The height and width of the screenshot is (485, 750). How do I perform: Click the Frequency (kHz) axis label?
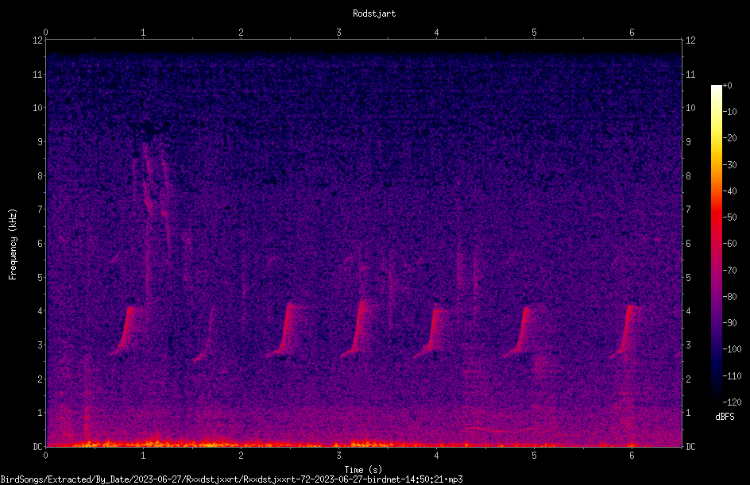pyautogui.click(x=13, y=244)
